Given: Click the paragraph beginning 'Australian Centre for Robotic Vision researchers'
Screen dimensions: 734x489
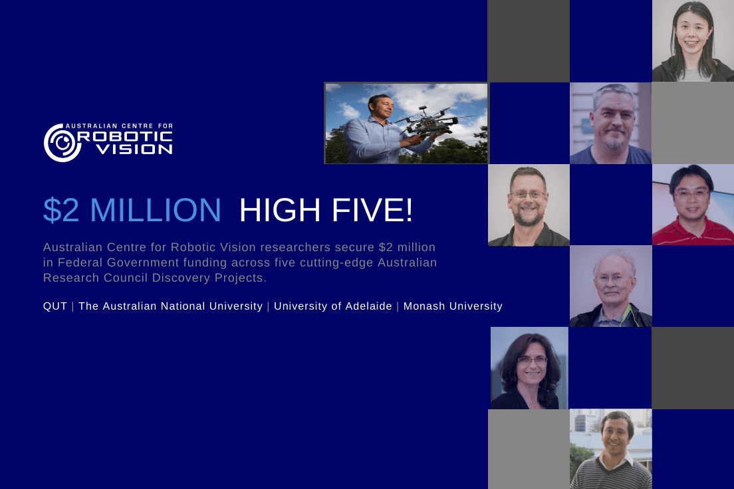Looking at the screenshot, I should point(239,262).
